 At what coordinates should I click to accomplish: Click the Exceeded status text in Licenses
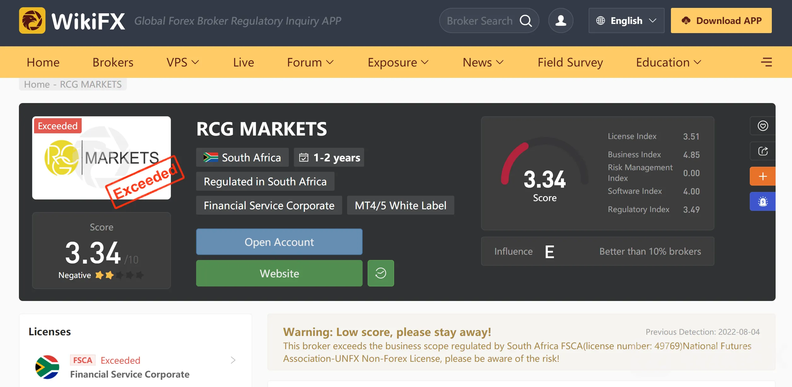point(120,360)
